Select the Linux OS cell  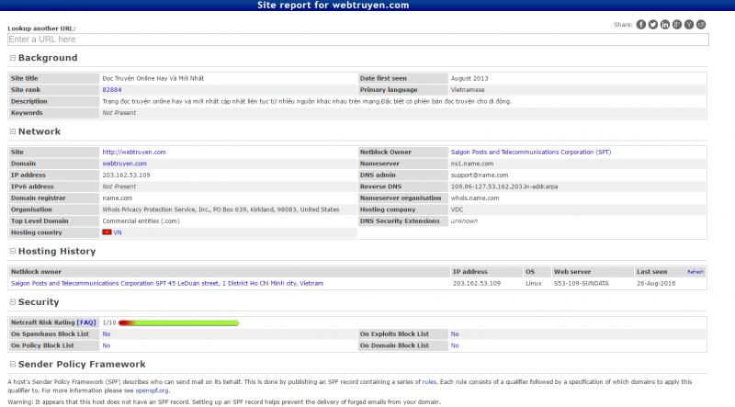click(534, 283)
